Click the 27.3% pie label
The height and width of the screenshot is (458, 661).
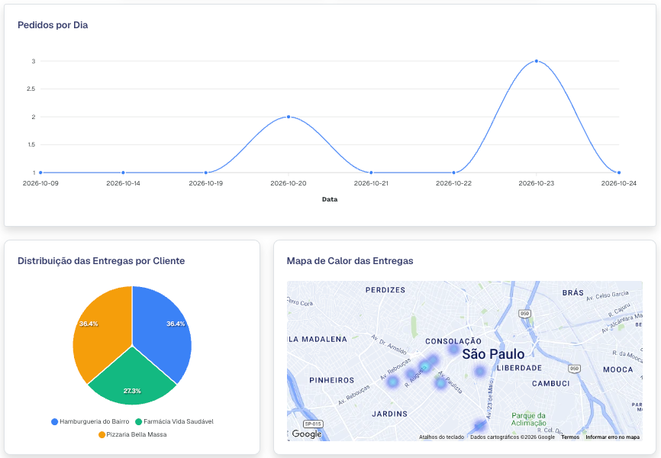pos(132,391)
